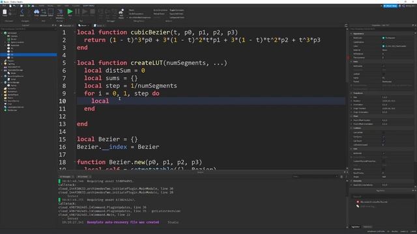
Task: Toggle the Archivable checkbox
Action: point(383,66)
